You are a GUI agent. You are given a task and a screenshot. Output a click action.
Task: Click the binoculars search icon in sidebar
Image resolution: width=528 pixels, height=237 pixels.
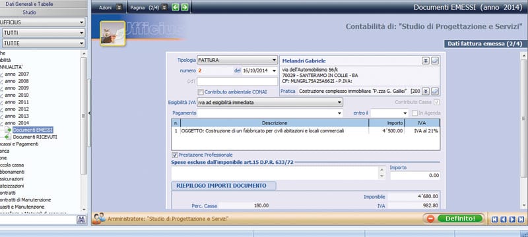pos(81,220)
